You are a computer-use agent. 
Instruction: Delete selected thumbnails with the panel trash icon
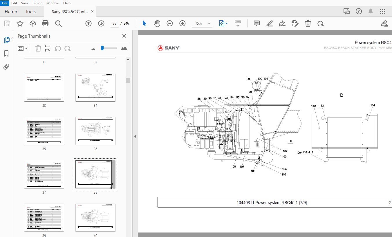[x=38, y=48]
